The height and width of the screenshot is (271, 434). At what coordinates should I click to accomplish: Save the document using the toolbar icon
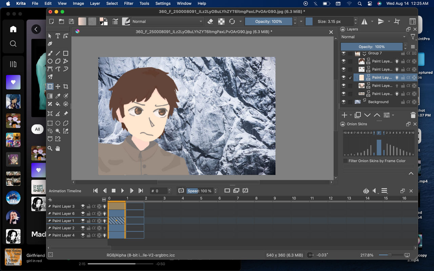[71, 21]
